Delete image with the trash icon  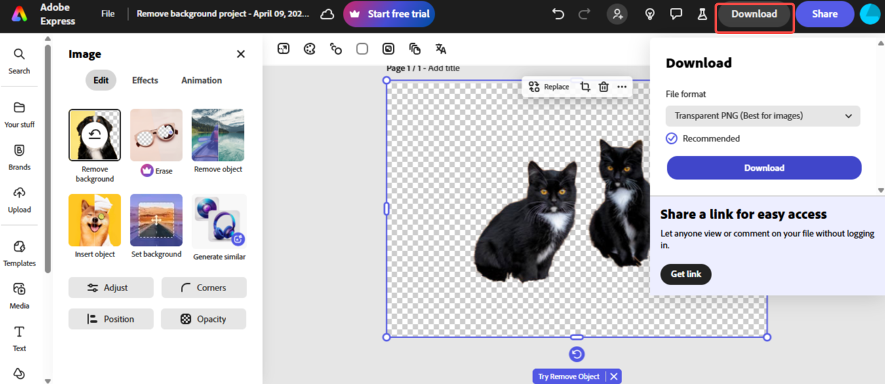tap(604, 86)
